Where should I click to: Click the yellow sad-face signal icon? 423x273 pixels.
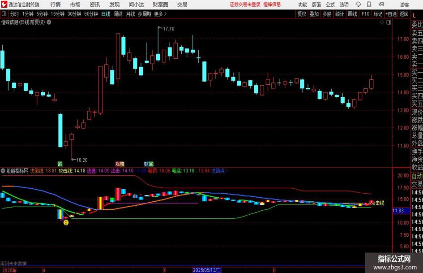point(66,222)
